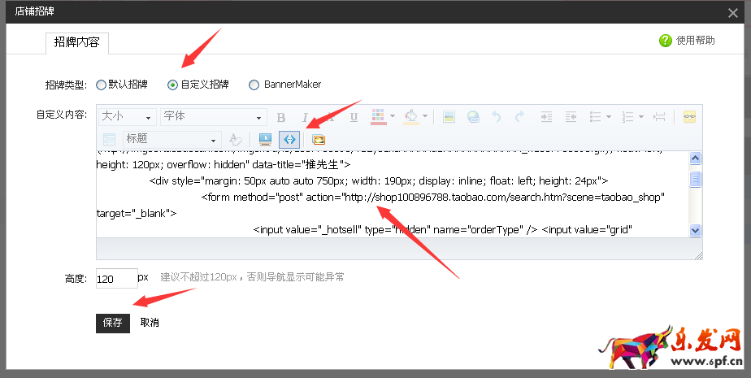
Task: Open the 字体 font family dropdown
Action: click(214, 117)
